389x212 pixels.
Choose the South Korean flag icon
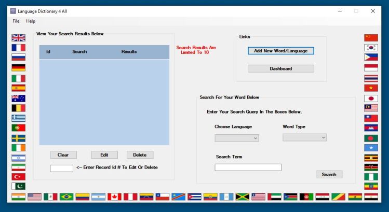(x=371, y=48)
